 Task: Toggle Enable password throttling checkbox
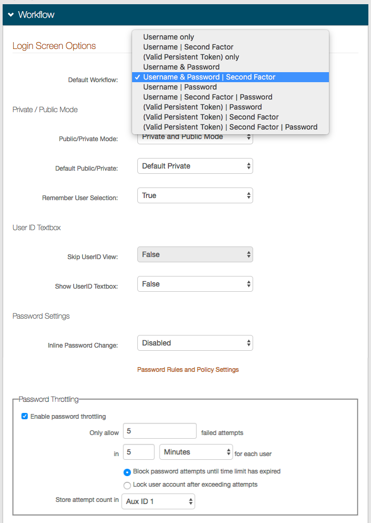click(x=25, y=417)
